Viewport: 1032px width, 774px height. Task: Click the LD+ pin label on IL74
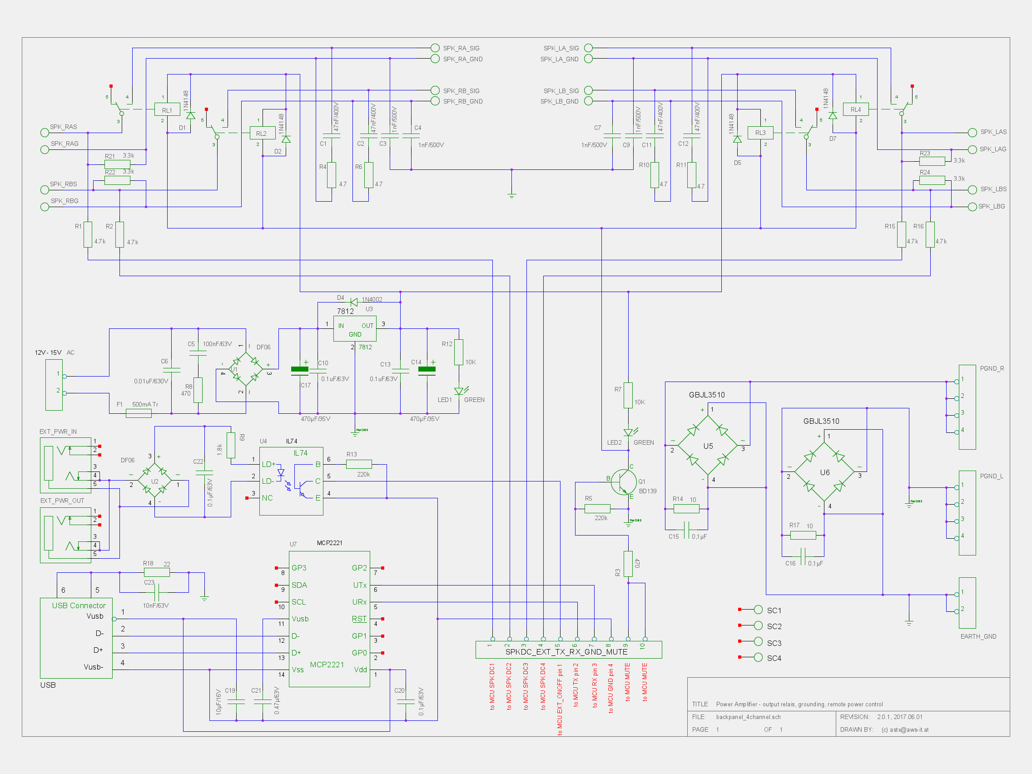[269, 464]
